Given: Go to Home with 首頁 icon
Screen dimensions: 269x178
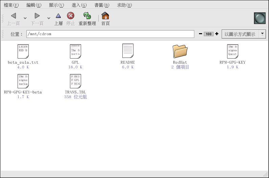Looking at the screenshot, I should [x=105, y=16].
